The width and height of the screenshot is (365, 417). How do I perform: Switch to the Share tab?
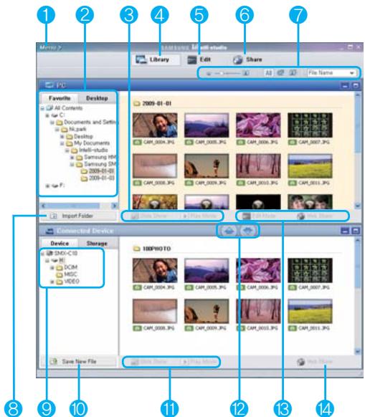247,59
